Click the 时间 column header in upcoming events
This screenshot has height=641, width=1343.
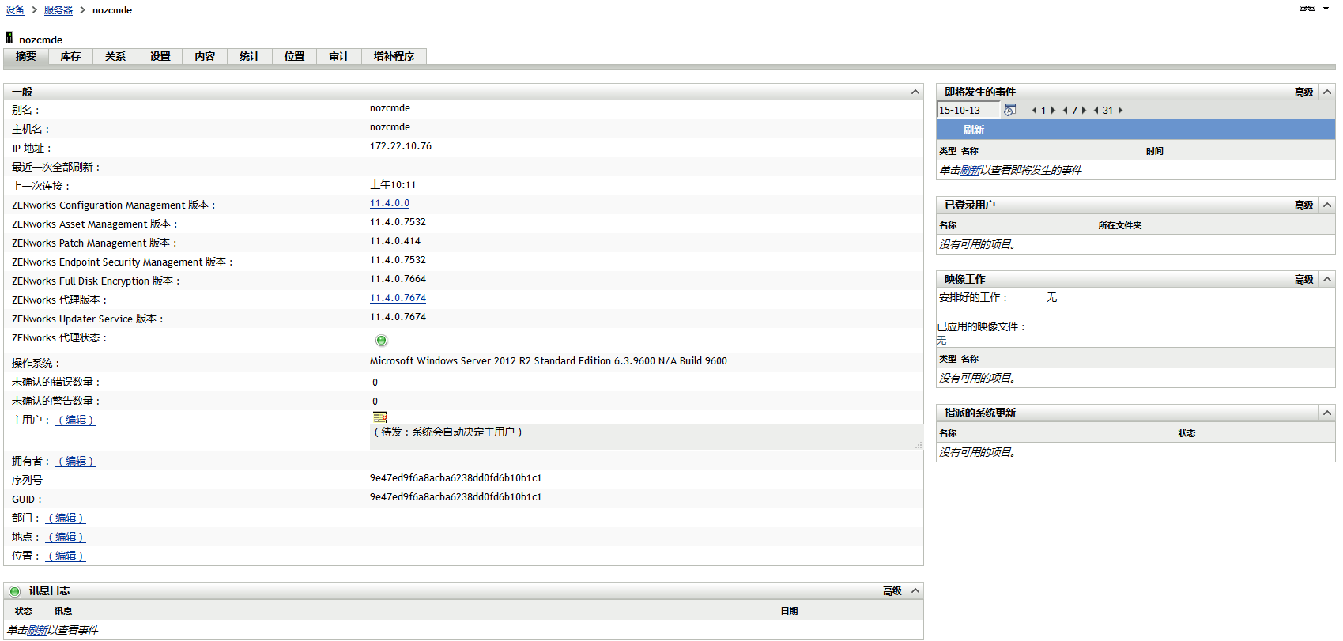click(1155, 151)
